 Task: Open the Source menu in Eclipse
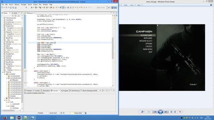point(11,4)
